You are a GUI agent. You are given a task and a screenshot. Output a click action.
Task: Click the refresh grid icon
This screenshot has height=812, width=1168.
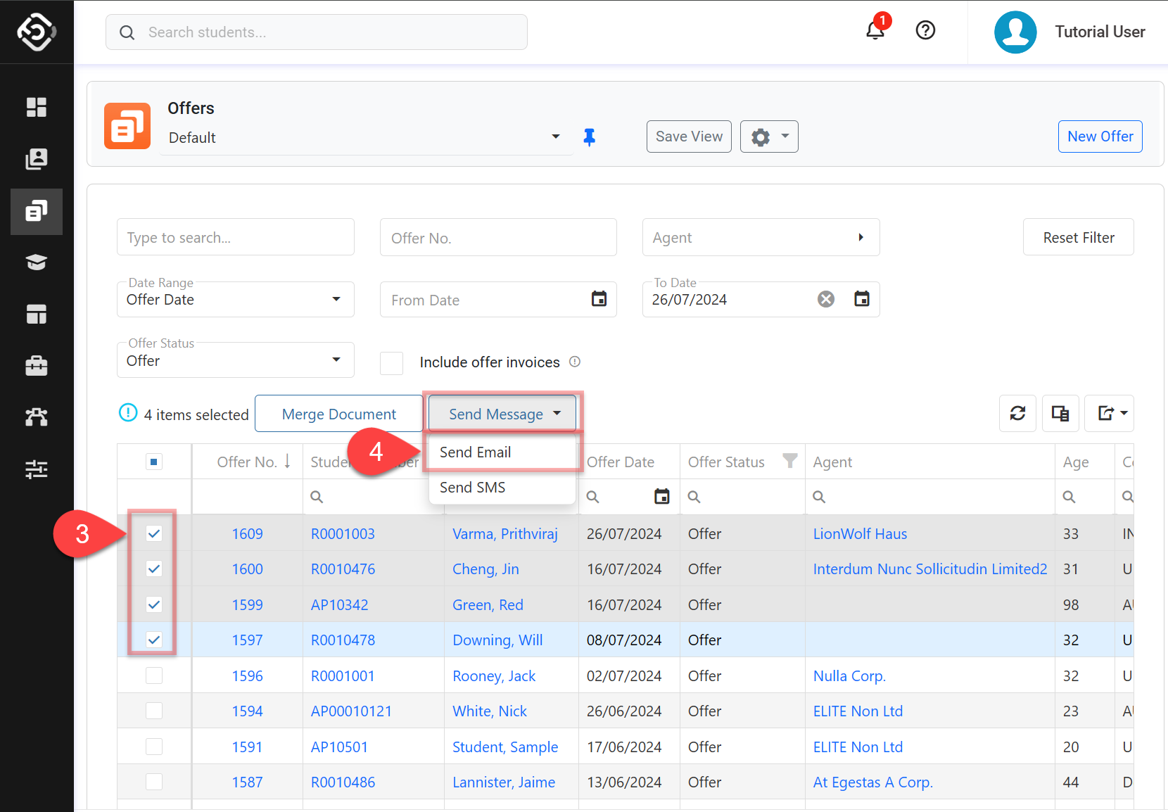pyautogui.click(x=1018, y=413)
